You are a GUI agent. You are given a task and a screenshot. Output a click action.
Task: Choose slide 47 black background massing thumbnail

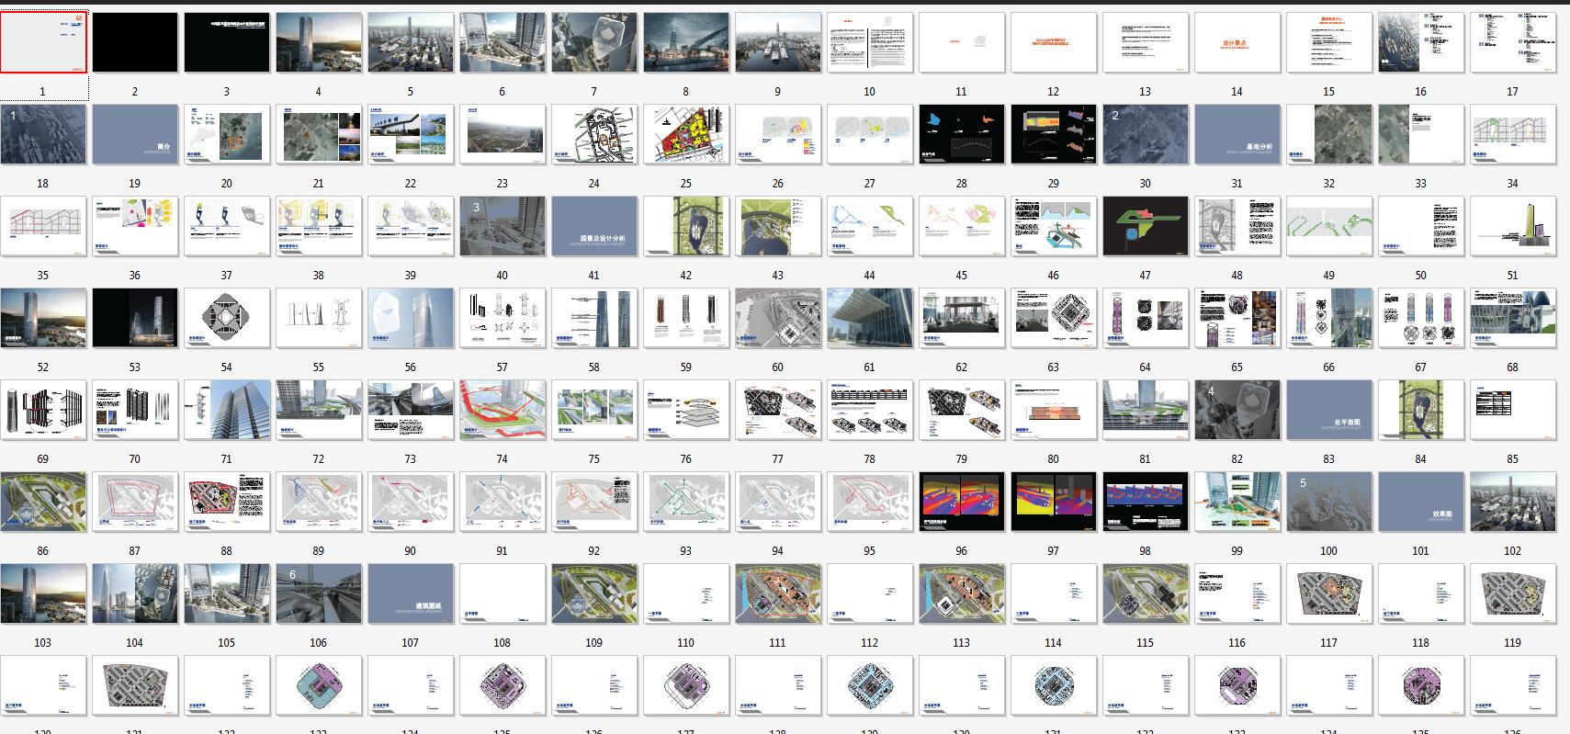(x=1146, y=226)
